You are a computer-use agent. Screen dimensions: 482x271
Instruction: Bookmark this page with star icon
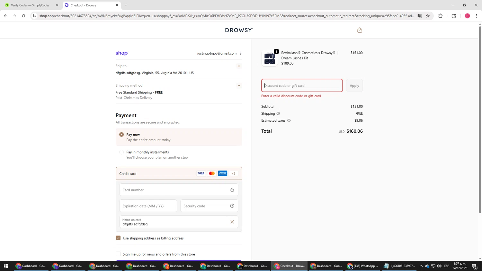428,16
